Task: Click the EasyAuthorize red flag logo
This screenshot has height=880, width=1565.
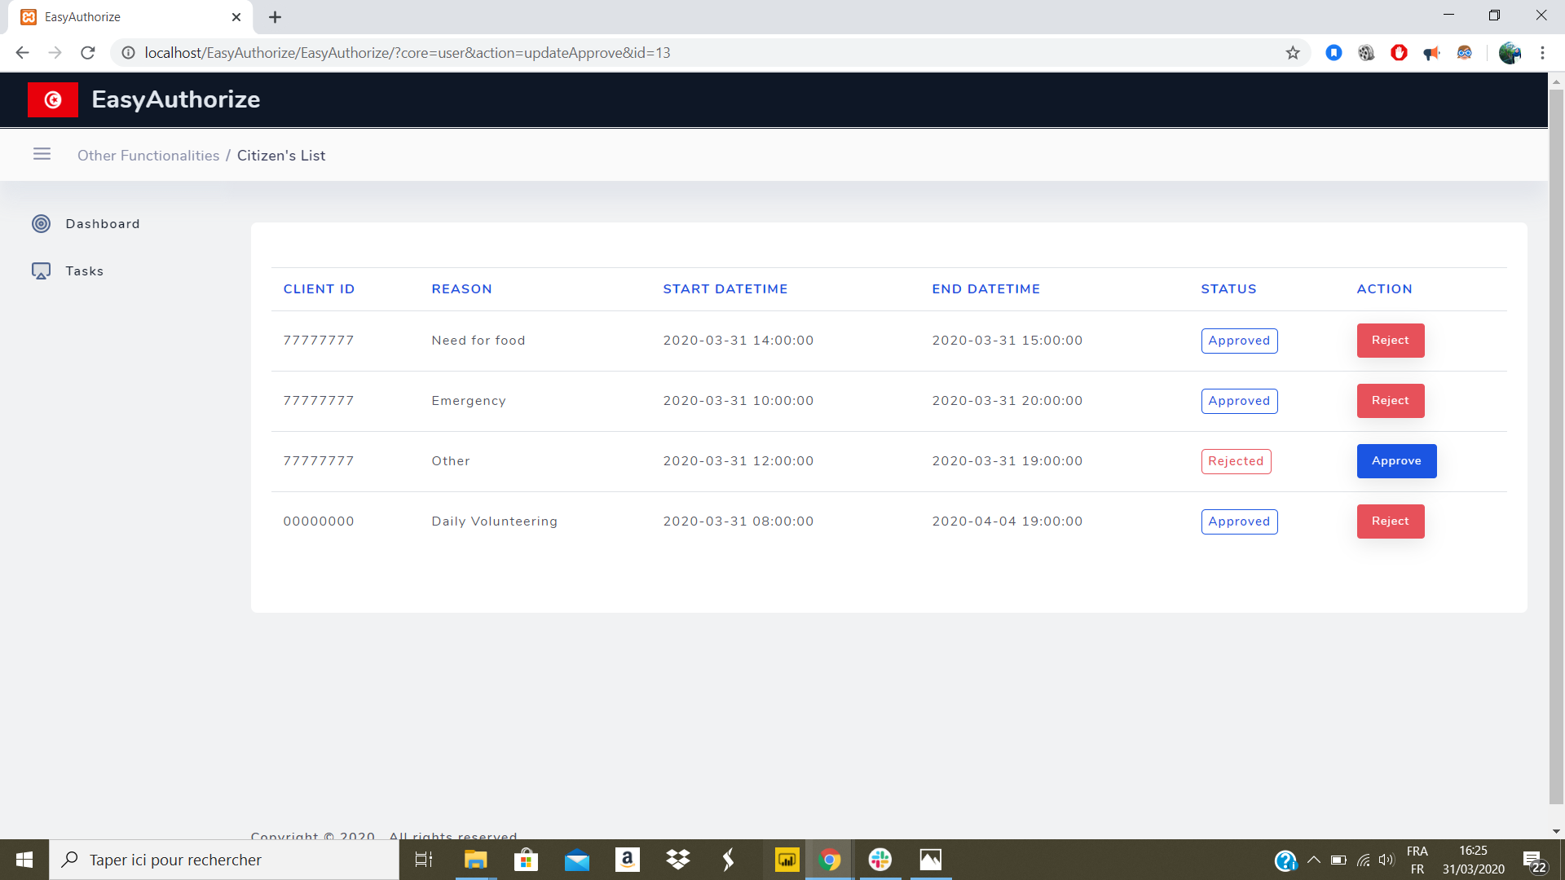Action: (53, 100)
